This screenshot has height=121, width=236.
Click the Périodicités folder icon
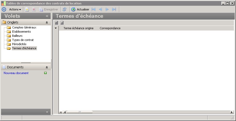(x=9, y=44)
